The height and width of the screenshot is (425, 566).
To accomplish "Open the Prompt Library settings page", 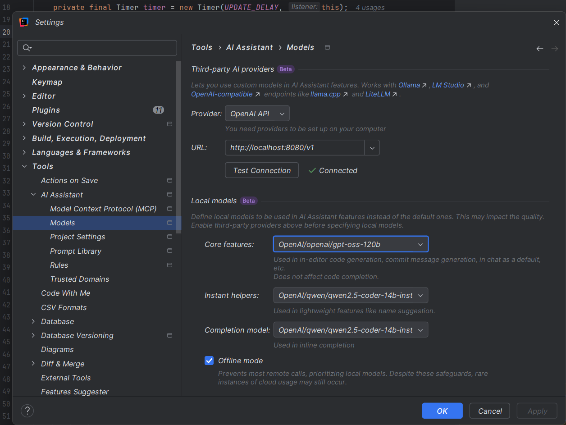I will click(x=76, y=251).
